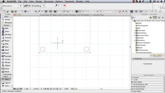165x93 pixels.
Task: Click the New document icon
Action: [x=4, y=11]
